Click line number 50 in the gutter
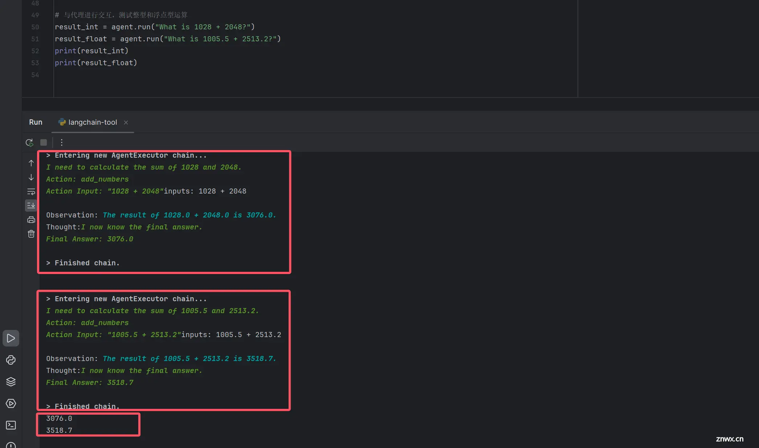Viewport: 759px width, 448px height. coord(35,27)
